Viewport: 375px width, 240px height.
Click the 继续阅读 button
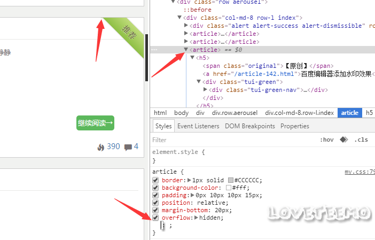[x=96, y=123]
